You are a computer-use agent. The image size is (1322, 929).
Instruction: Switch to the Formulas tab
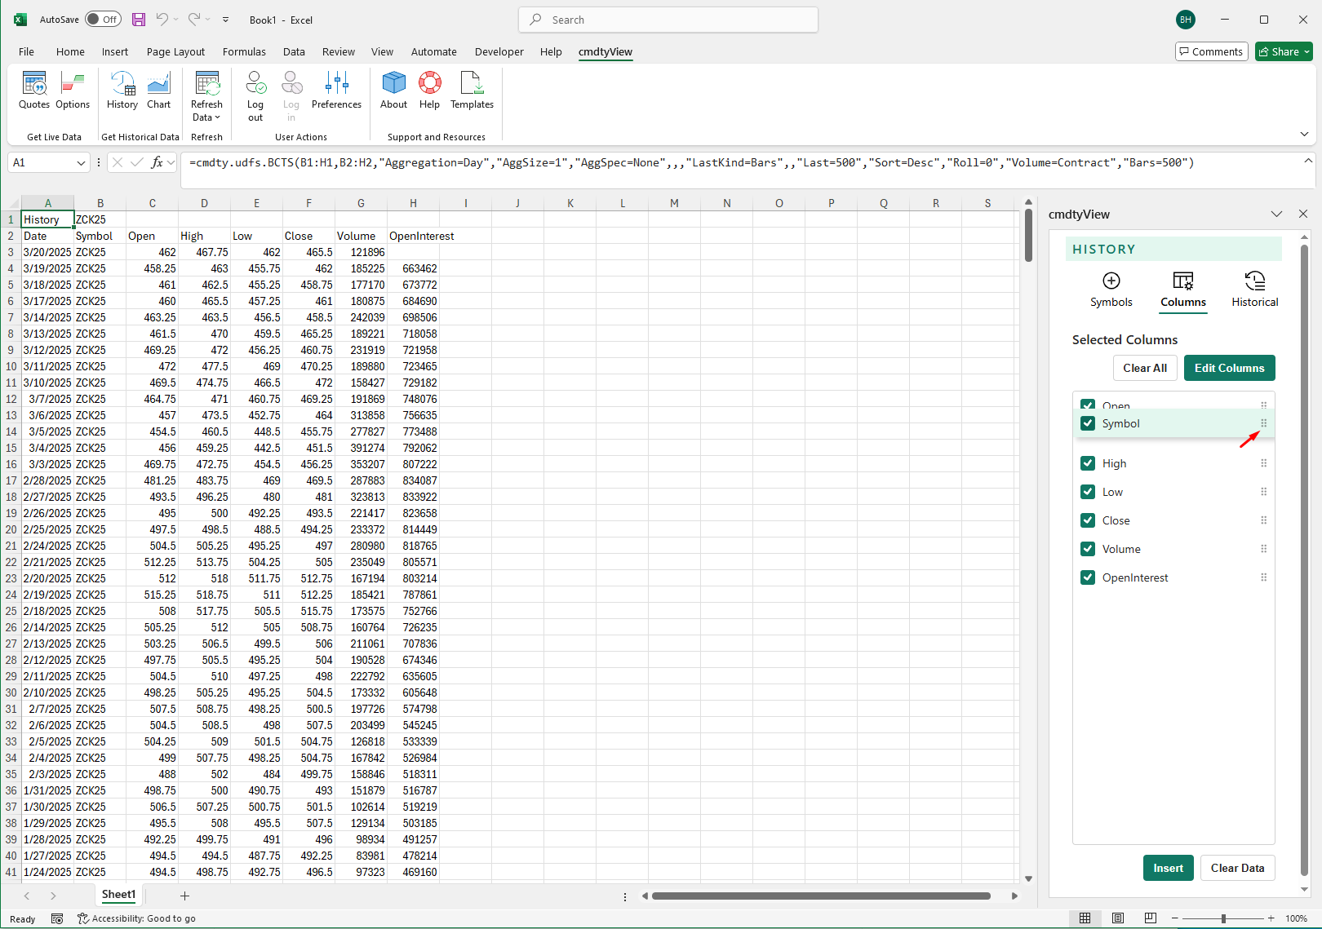[x=244, y=51]
